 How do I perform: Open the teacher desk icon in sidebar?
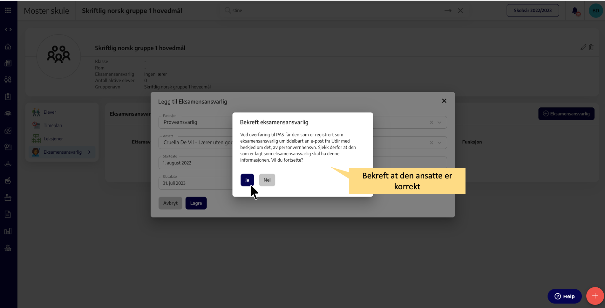point(8,198)
